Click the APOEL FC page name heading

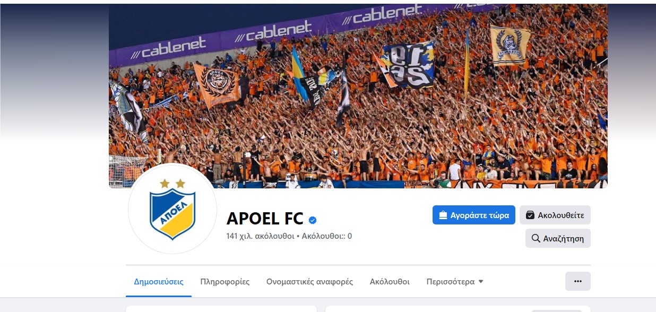click(x=265, y=218)
